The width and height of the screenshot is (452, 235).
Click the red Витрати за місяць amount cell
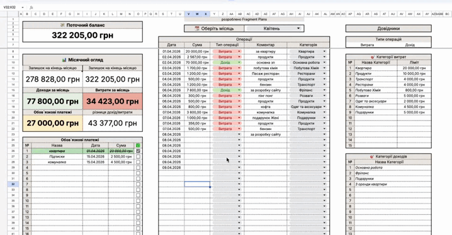(x=113, y=101)
